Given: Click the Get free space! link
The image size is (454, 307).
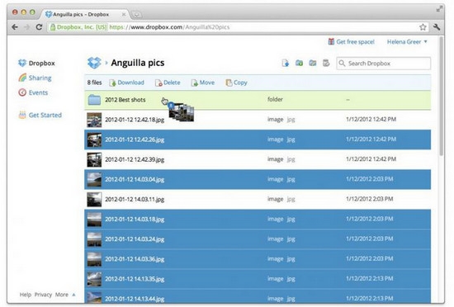Looking at the screenshot, I should 355,42.
